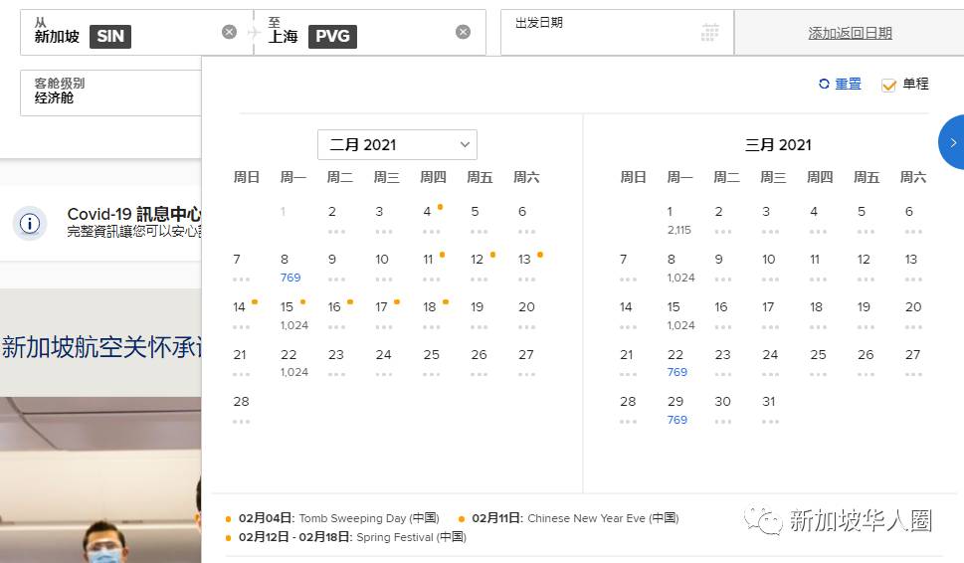The height and width of the screenshot is (563, 964).
Task: Click the 重置 reset link
Action: 848,84
